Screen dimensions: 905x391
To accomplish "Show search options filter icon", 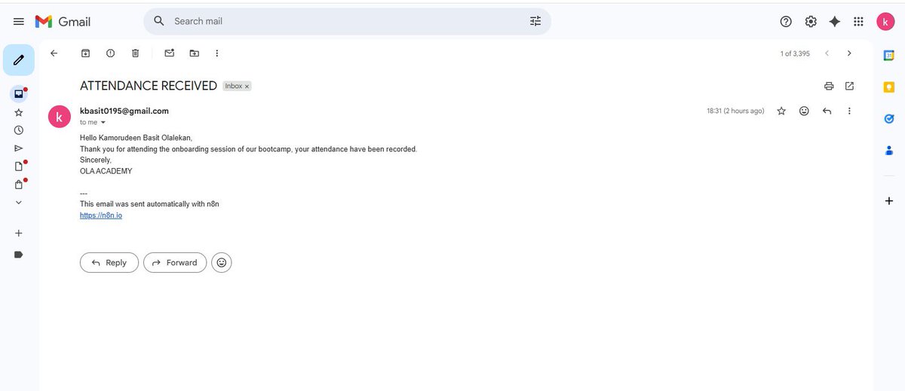I will (535, 21).
